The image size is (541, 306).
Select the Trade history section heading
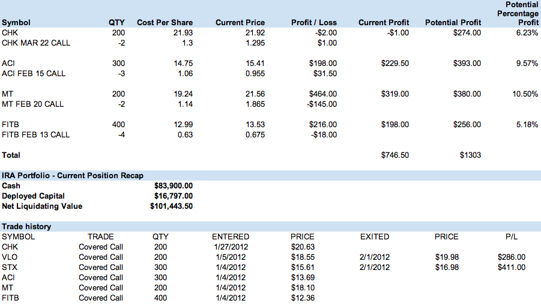pyautogui.click(x=26, y=227)
